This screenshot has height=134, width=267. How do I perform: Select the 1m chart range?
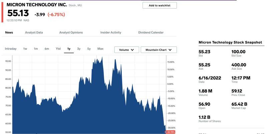click(x=36, y=49)
